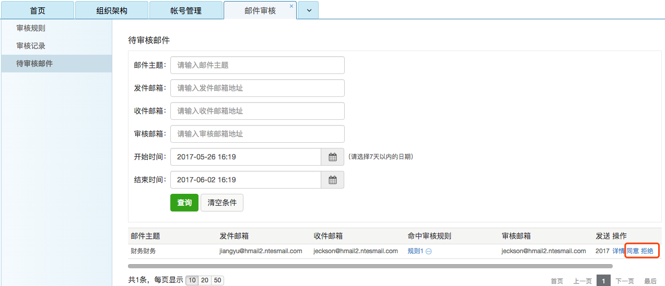Switch to the 帐号管理 tab
Viewport: 665px width, 286px height.
click(186, 10)
